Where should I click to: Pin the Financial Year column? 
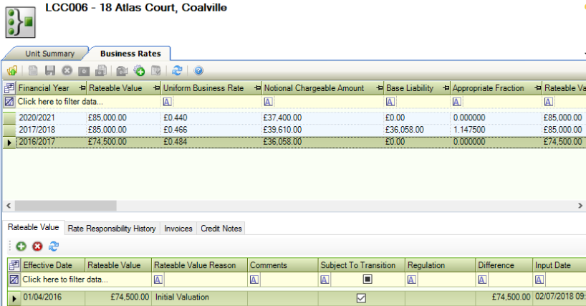pos(82,88)
